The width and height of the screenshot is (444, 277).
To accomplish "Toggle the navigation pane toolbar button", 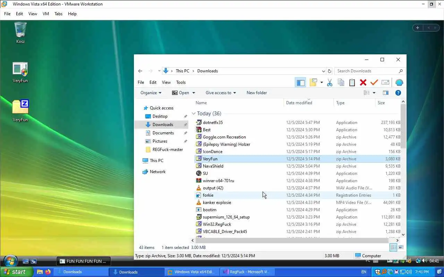I will click(x=300, y=82).
